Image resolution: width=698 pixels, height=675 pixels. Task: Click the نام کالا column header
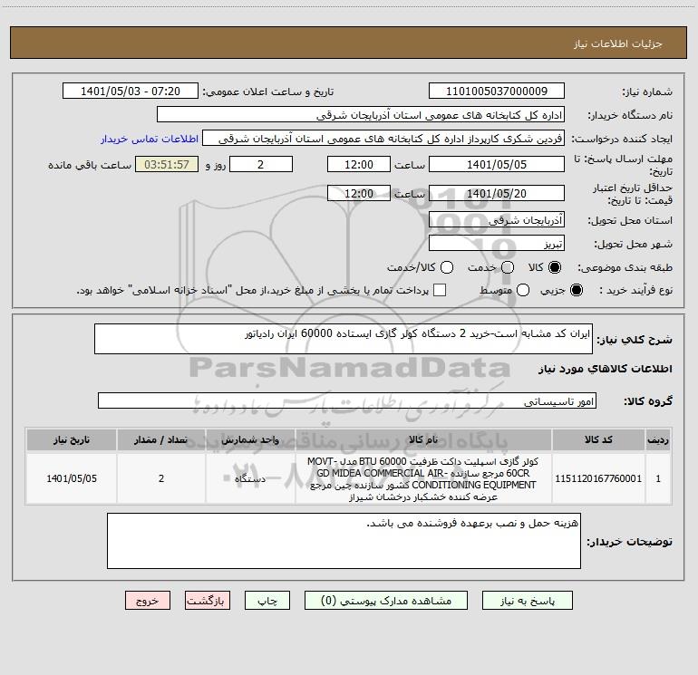tap(423, 440)
